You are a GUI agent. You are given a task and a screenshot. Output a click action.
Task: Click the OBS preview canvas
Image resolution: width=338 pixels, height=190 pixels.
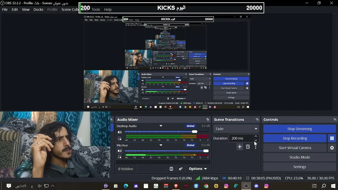tap(167, 62)
